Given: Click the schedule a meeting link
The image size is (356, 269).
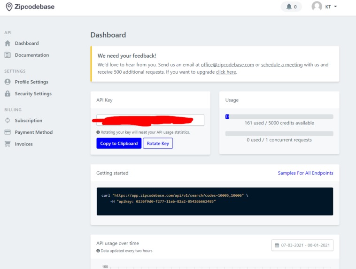Looking at the screenshot, I should (282, 65).
